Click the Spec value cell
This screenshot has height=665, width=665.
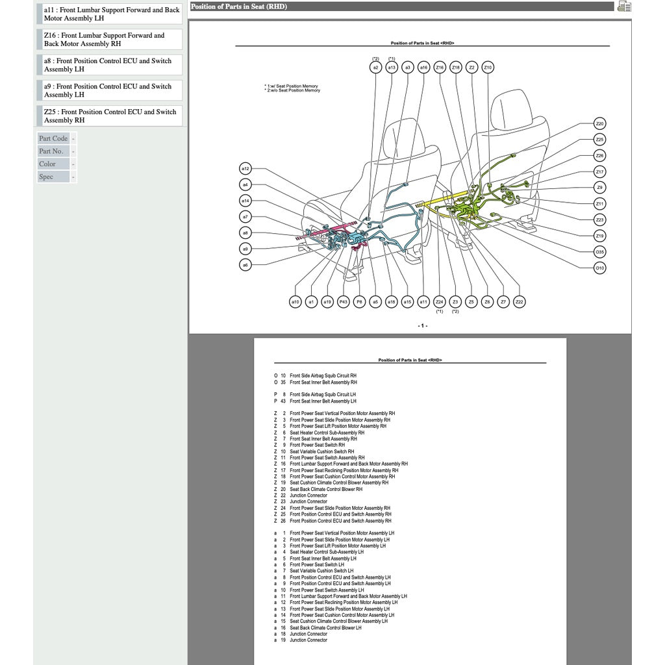[x=73, y=176]
